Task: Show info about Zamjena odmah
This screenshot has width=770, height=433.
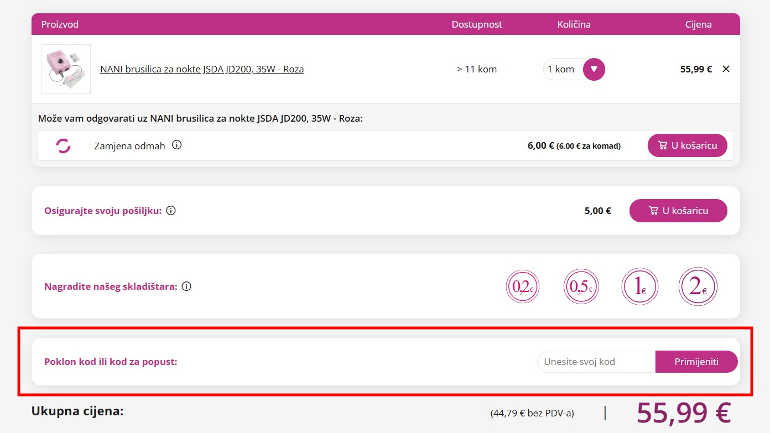Action: click(x=176, y=145)
